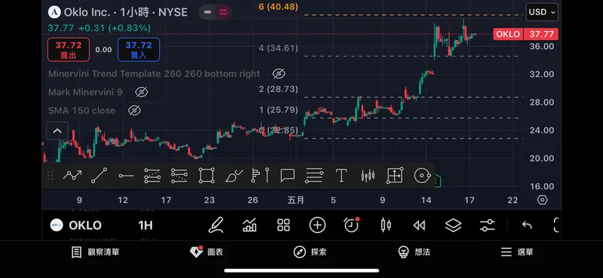
Task: Open the alert clock icon
Action: tap(351, 225)
